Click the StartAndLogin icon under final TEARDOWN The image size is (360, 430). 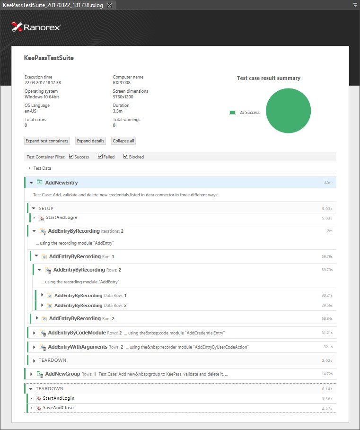38,398
